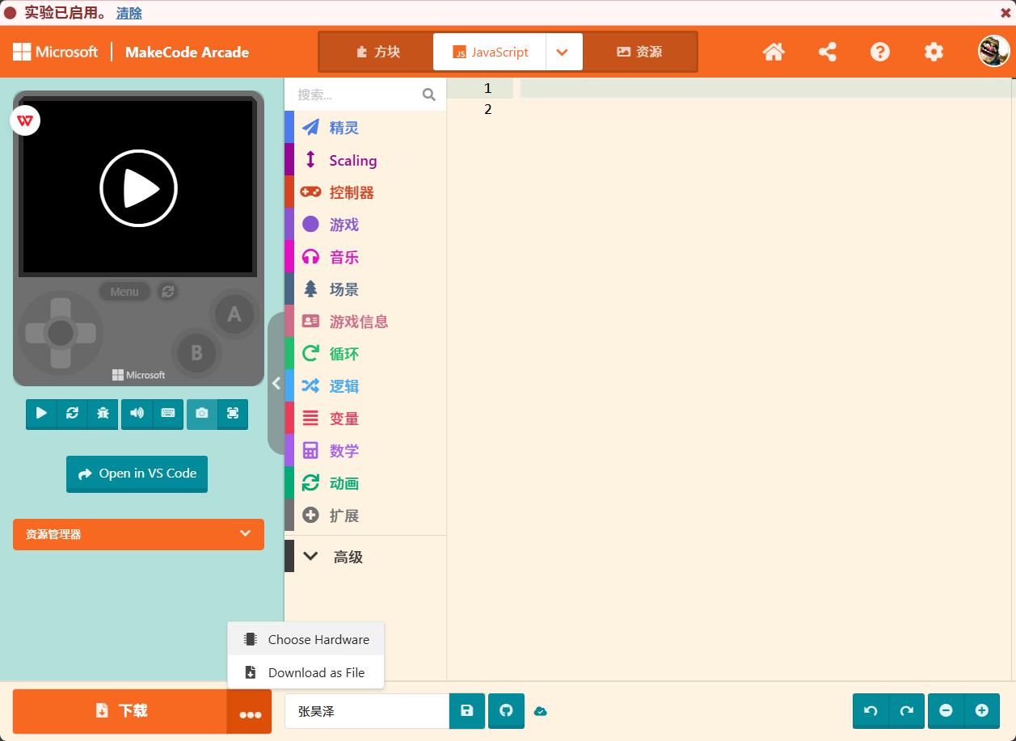Open the 游戏信息 info category
The height and width of the screenshot is (741, 1016).
pyautogui.click(x=365, y=322)
